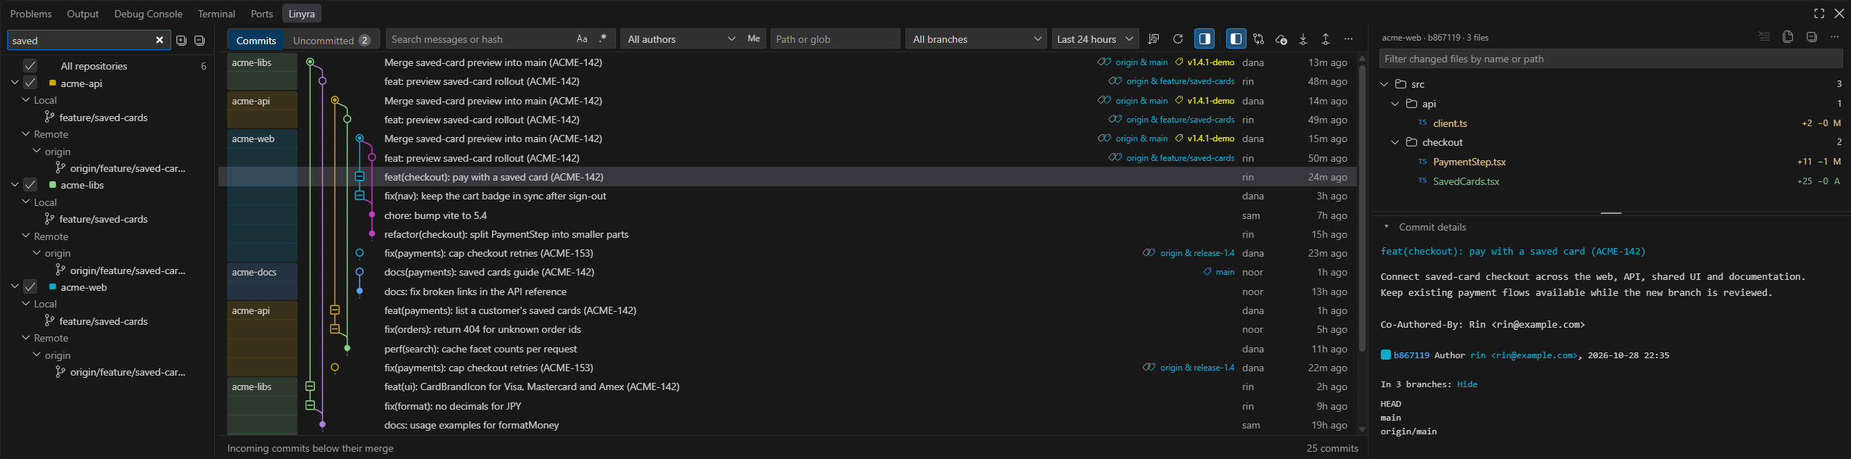Image resolution: width=1851 pixels, height=459 pixels.
Task: Collapse the acme-api repository node
Action: click(15, 83)
